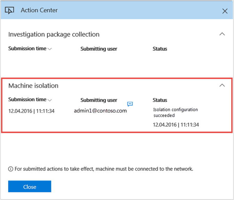This screenshot has height=200, width=234.
Task: Click the info icon beside the network notice
Action: [x=10, y=169]
